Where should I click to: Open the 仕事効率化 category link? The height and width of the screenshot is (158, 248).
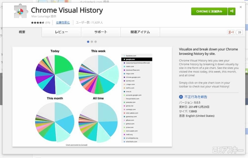click(x=63, y=23)
